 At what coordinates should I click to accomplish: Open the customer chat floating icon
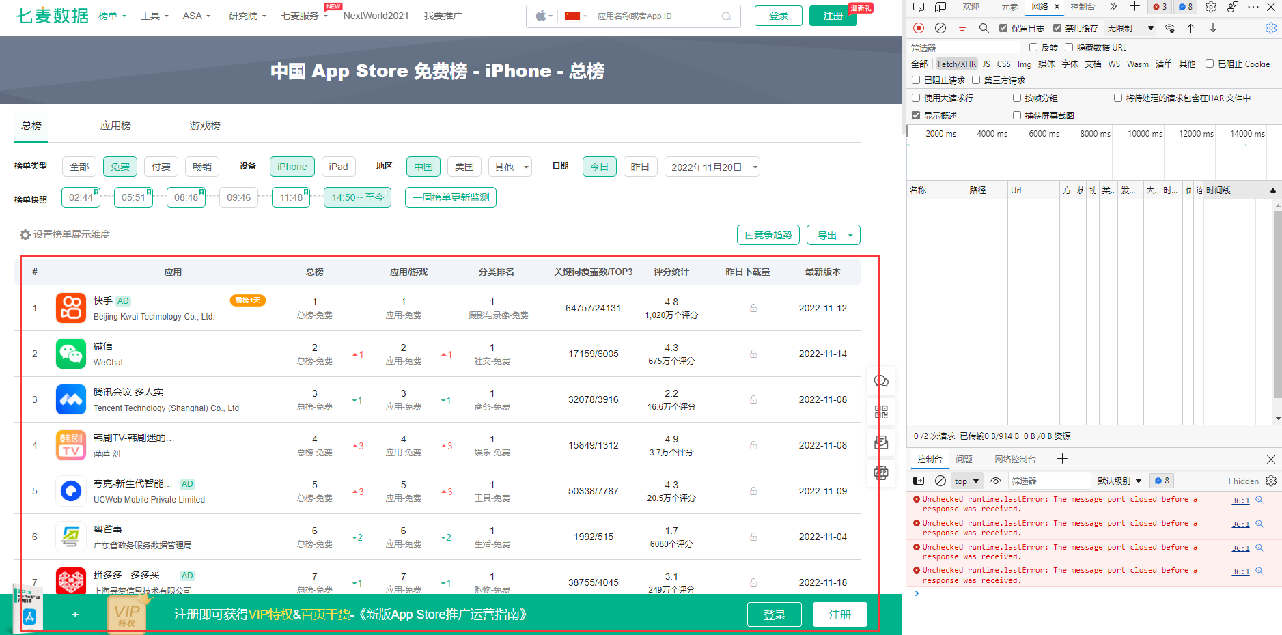881,381
